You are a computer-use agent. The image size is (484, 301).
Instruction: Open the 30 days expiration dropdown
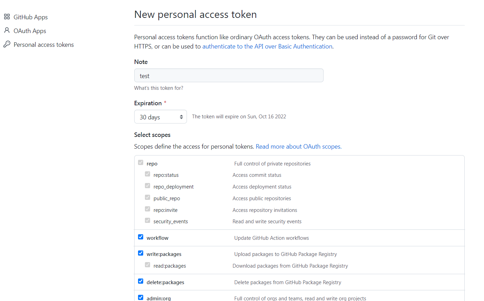coord(160,117)
